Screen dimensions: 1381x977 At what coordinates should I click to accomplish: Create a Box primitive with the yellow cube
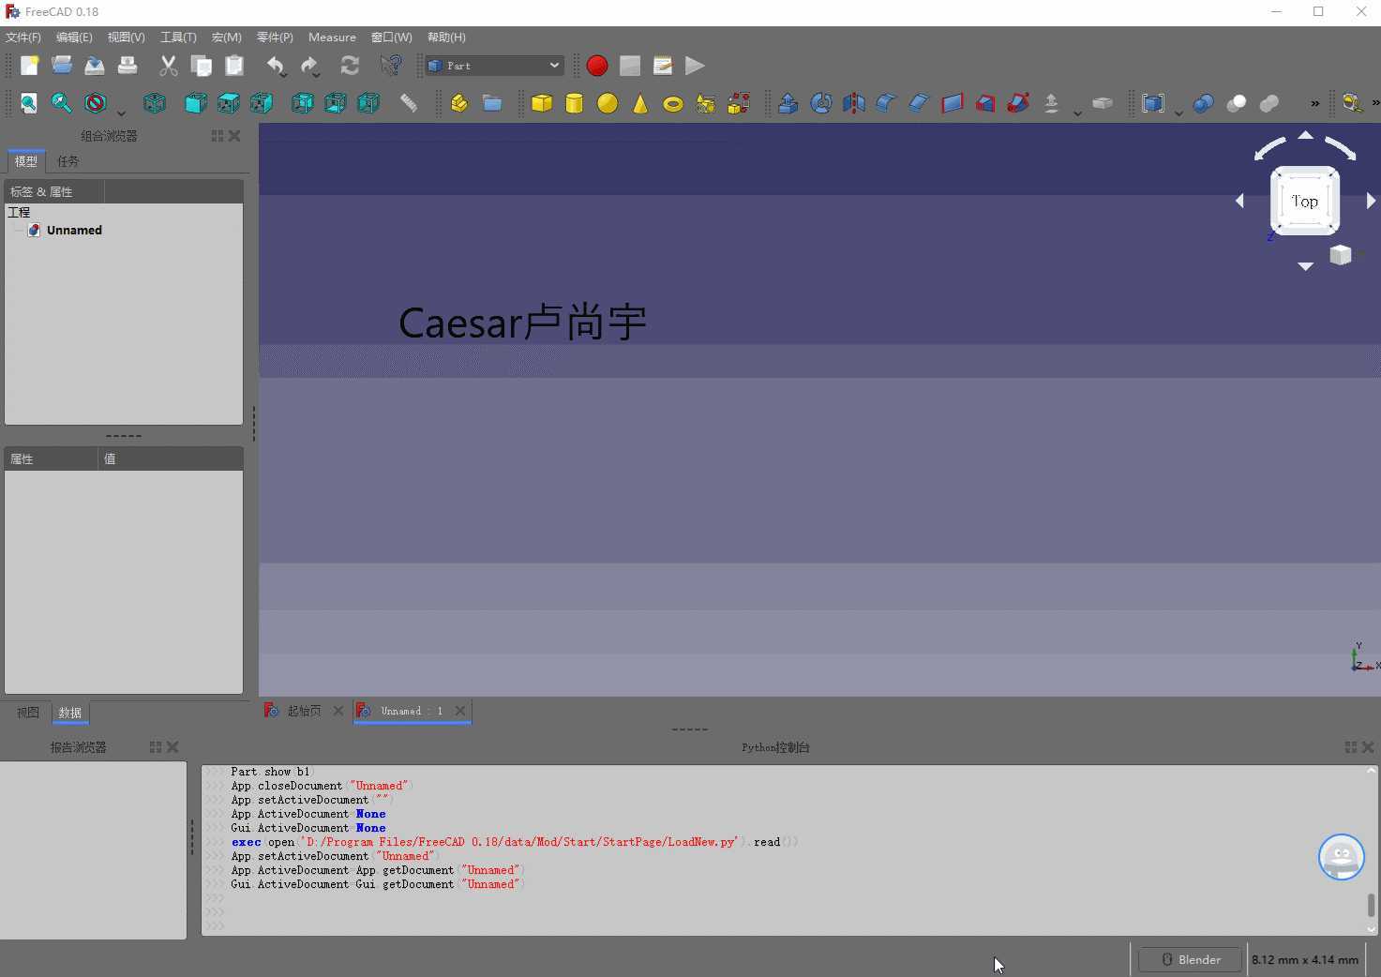tap(542, 103)
